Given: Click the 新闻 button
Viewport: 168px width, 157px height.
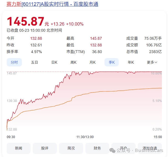Looking at the screenshot, I should (x=19, y=148).
